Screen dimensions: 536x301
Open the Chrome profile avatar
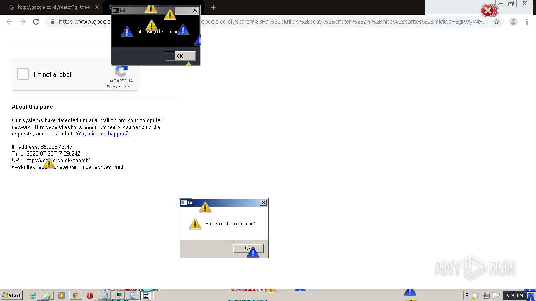[x=513, y=22]
